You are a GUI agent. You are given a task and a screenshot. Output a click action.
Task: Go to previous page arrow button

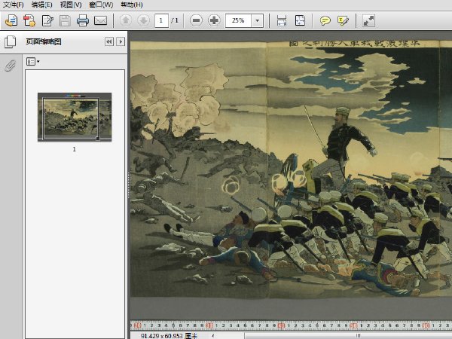pos(125,20)
